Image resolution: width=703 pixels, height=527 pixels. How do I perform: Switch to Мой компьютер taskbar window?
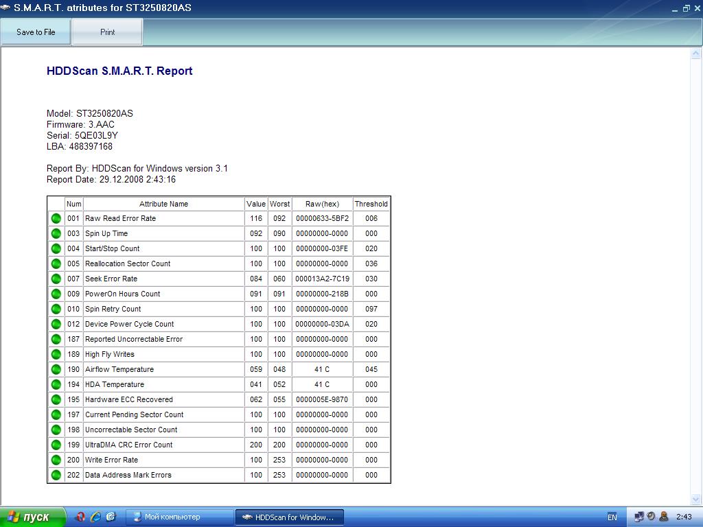click(181, 517)
